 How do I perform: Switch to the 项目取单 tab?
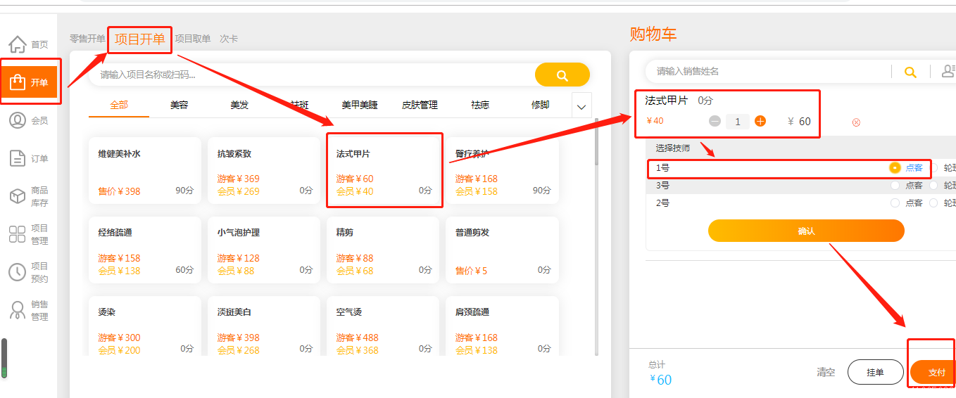point(192,39)
